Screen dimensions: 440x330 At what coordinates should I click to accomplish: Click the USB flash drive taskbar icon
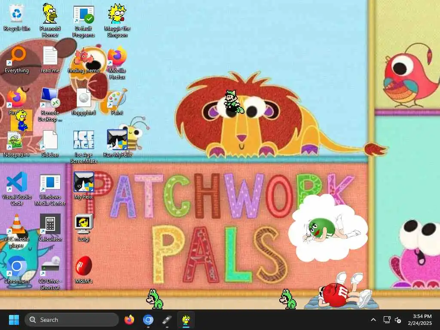pyautogui.click(x=167, y=320)
